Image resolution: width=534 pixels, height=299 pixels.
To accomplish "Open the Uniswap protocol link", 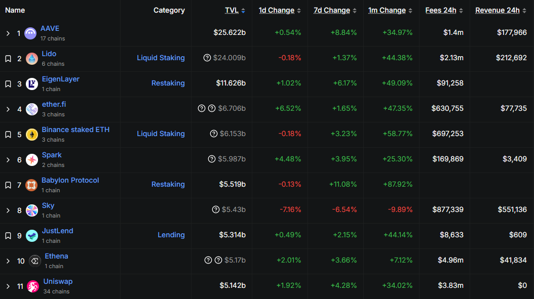I will tap(58, 282).
